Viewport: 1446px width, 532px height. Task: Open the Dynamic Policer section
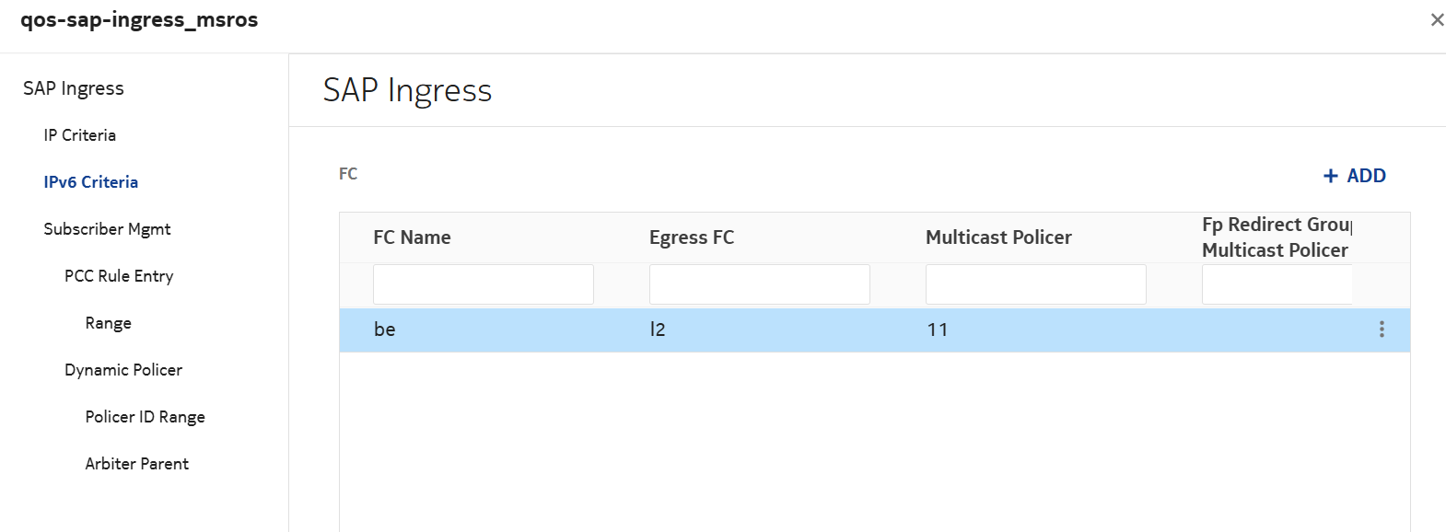tap(123, 370)
